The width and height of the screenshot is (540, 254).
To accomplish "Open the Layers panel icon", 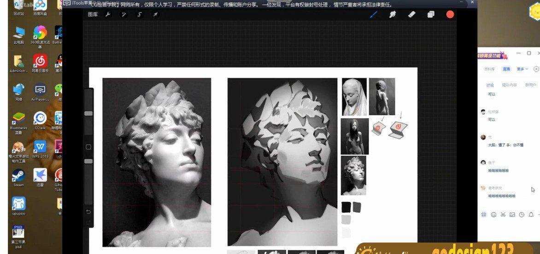I will coord(431,14).
